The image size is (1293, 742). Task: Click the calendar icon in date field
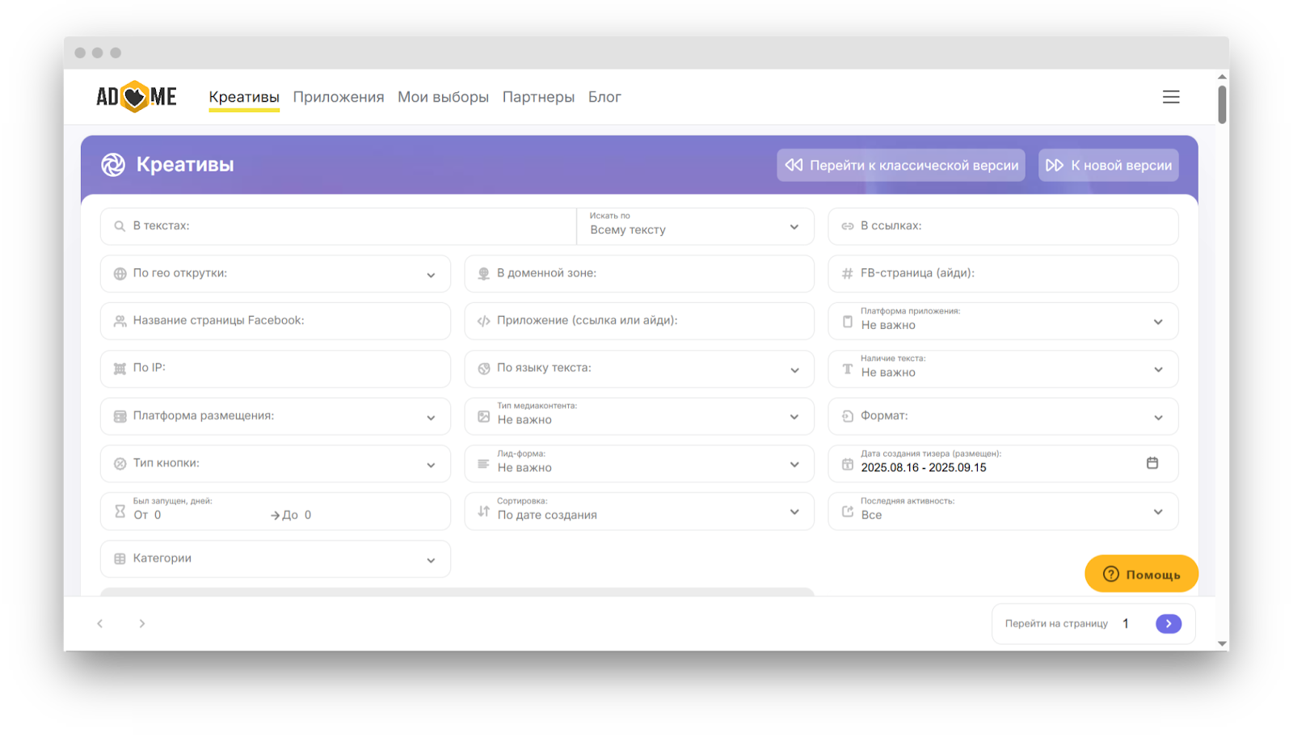pos(1152,463)
